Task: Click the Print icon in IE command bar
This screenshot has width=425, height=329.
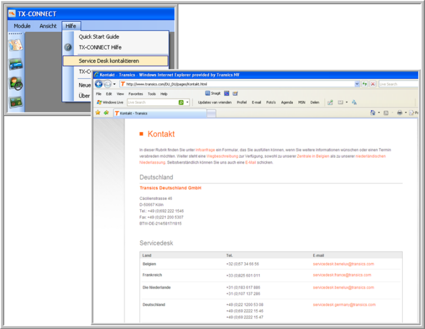Action: [x=400, y=113]
